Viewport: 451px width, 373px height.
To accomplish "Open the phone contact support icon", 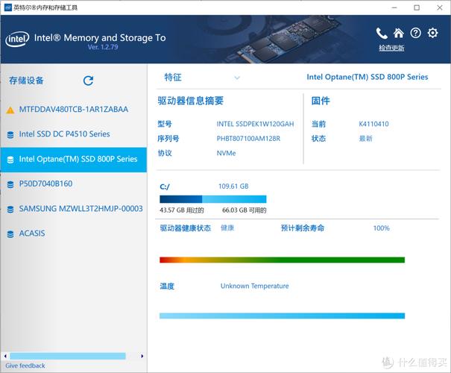I will [382, 34].
